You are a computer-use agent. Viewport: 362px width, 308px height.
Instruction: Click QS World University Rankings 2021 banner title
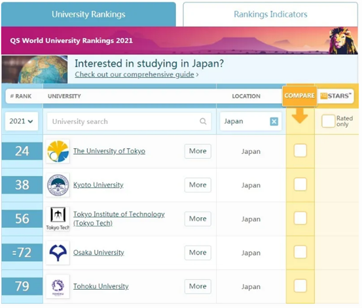(71, 40)
